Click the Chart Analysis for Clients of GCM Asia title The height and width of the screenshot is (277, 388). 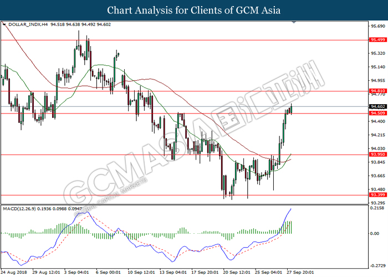pos(194,11)
